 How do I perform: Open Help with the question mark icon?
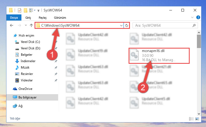click(198, 17)
